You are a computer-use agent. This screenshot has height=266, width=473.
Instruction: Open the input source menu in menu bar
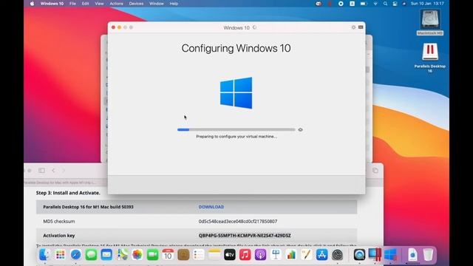tap(352, 4)
